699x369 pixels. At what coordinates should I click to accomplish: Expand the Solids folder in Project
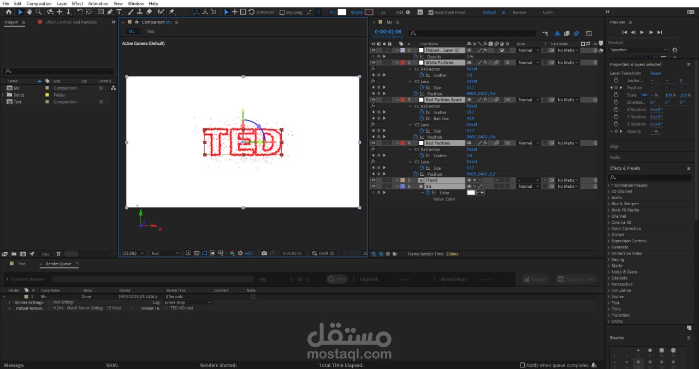point(3,95)
